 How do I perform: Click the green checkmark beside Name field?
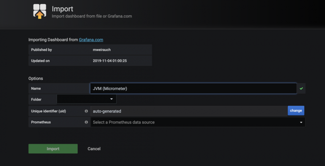(301, 88)
